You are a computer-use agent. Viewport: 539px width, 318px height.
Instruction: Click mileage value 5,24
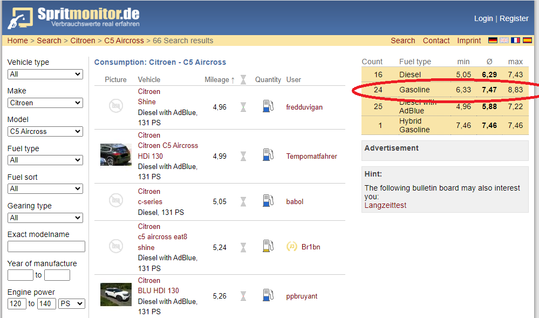(219, 247)
